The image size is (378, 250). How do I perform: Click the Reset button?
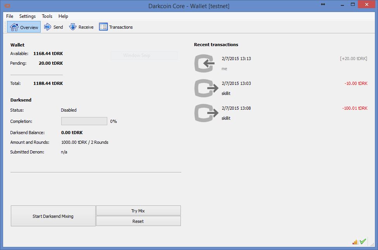[138, 221]
